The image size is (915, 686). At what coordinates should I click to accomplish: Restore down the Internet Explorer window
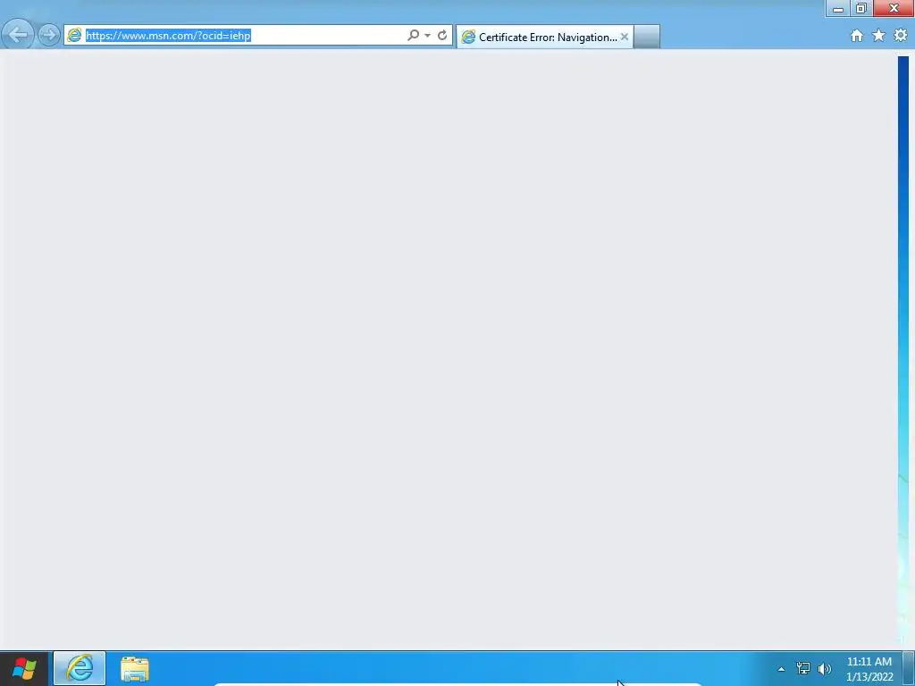click(861, 8)
